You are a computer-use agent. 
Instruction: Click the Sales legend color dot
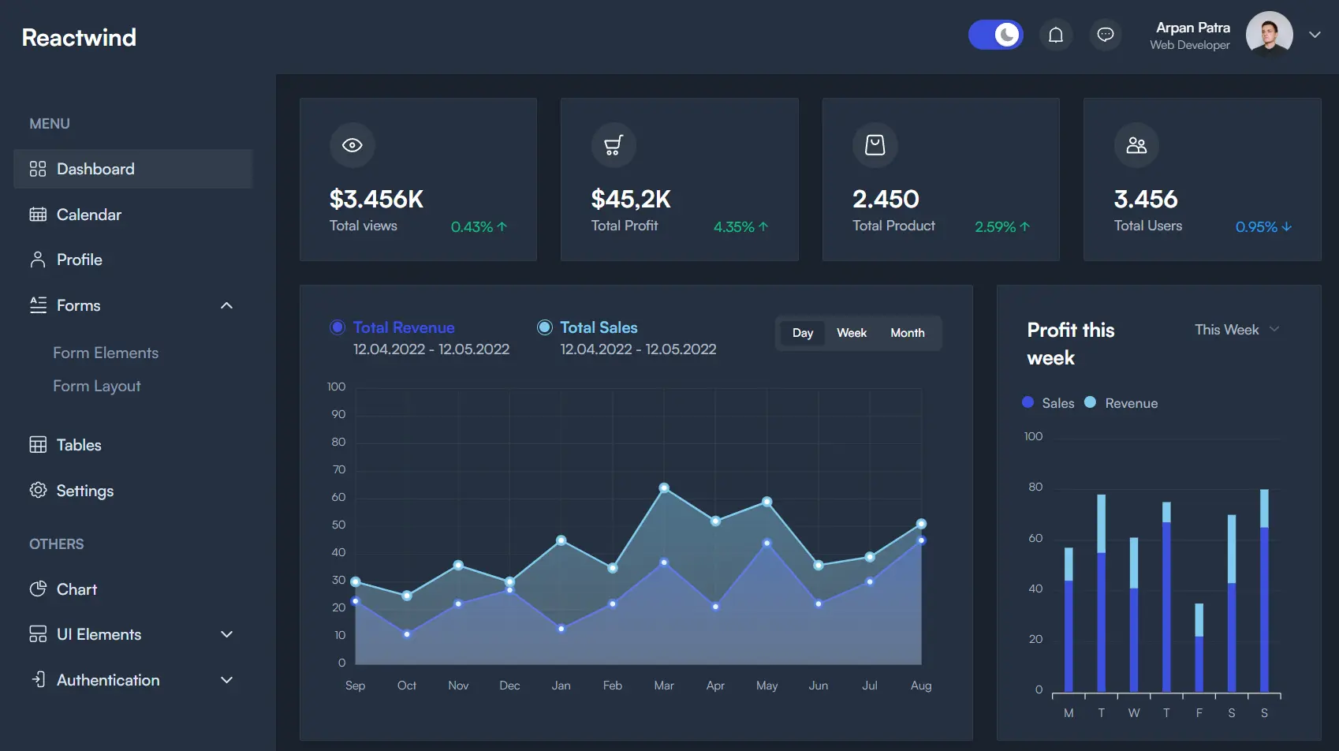click(x=1028, y=402)
